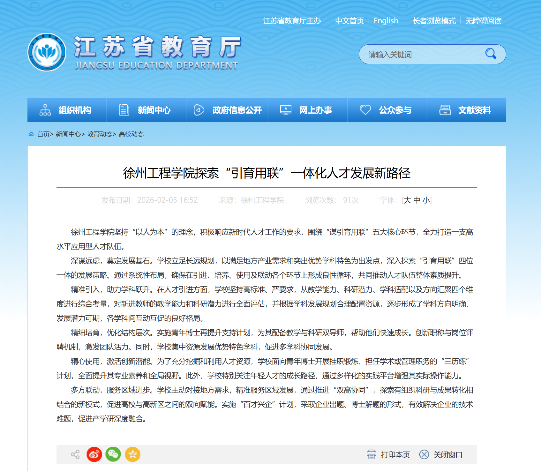Click the close window X icon

pyautogui.click(x=424, y=454)
